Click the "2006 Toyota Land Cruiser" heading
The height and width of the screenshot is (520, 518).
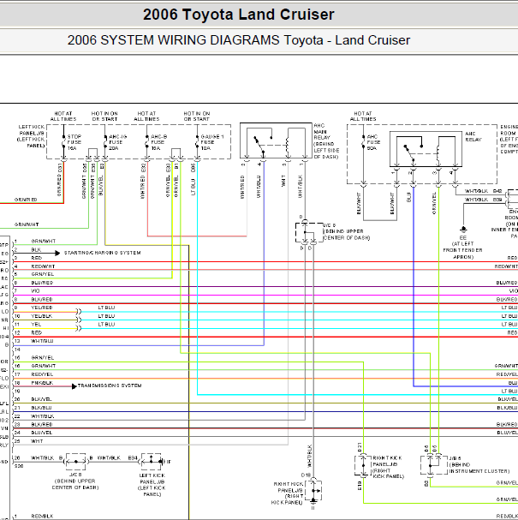coord(239,15)
